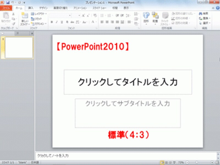The height and width of the screenshot is (165, 220).
Task: Click the Help question mark icon
Action: point(218,8)
